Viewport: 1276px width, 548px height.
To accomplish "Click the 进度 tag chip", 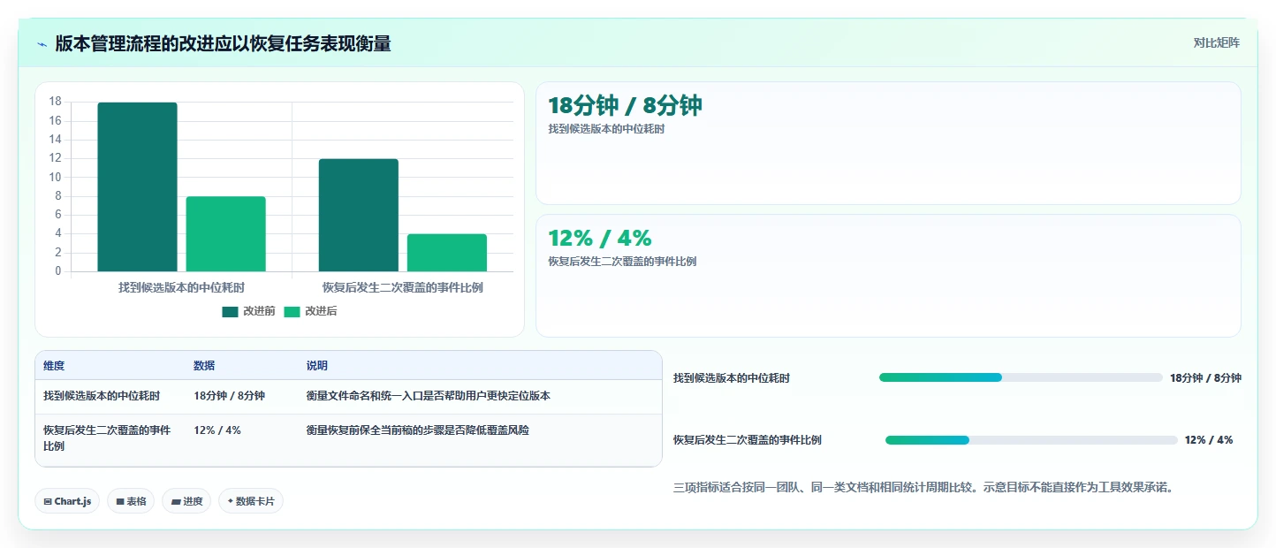I will (186, 501).
